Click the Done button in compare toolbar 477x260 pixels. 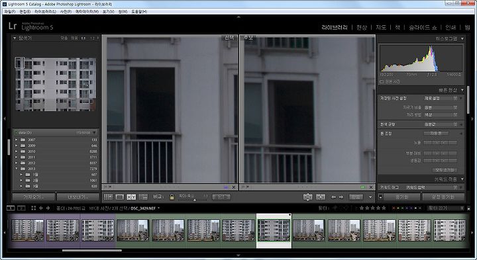coord(356,197)
